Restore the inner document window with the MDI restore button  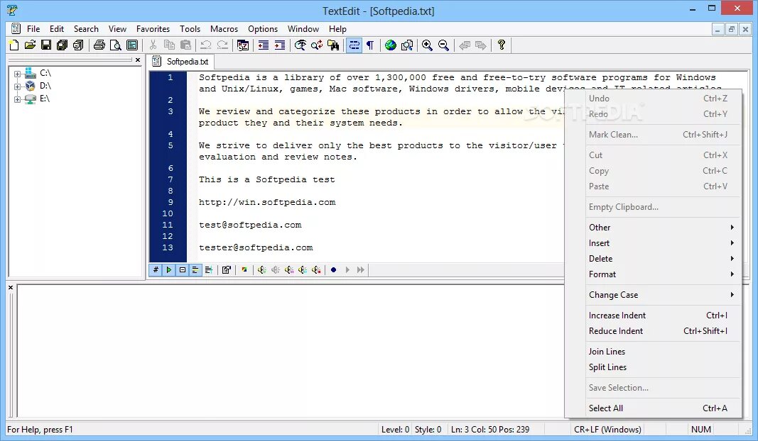(x=732, y=30)
